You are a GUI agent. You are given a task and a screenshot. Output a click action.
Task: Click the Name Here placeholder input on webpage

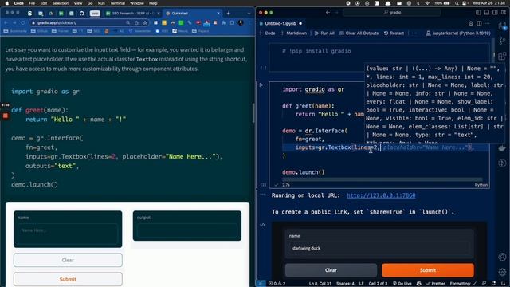pyautogui.click(x=68, y=234)
